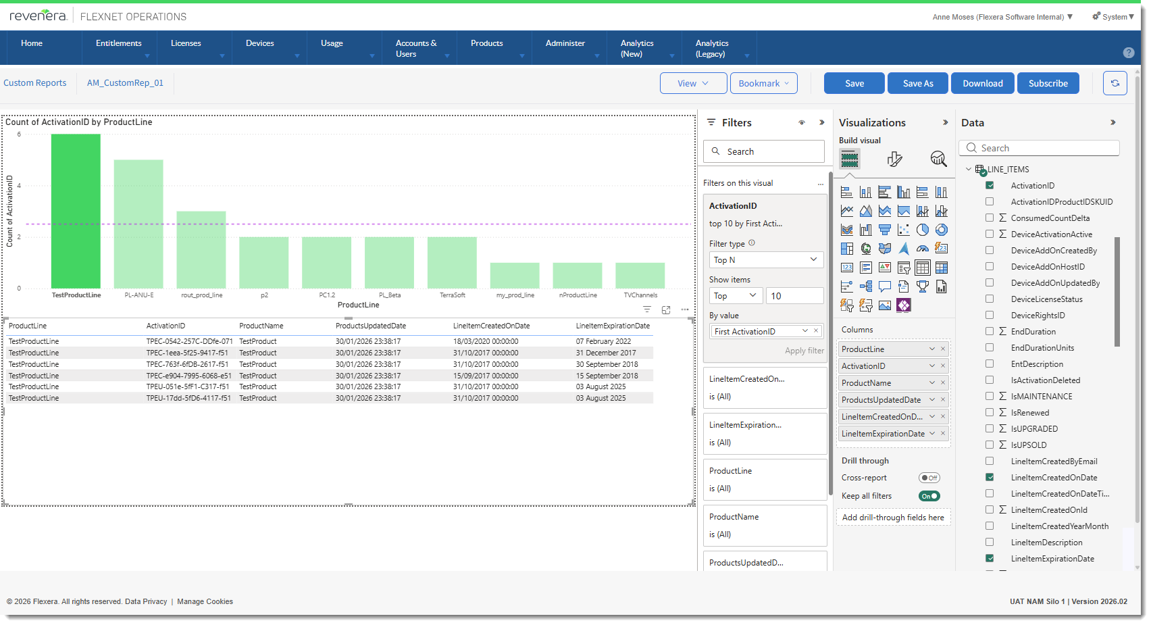Click the Download button
The image size is (1151, 625).
[x=982, y=83]
